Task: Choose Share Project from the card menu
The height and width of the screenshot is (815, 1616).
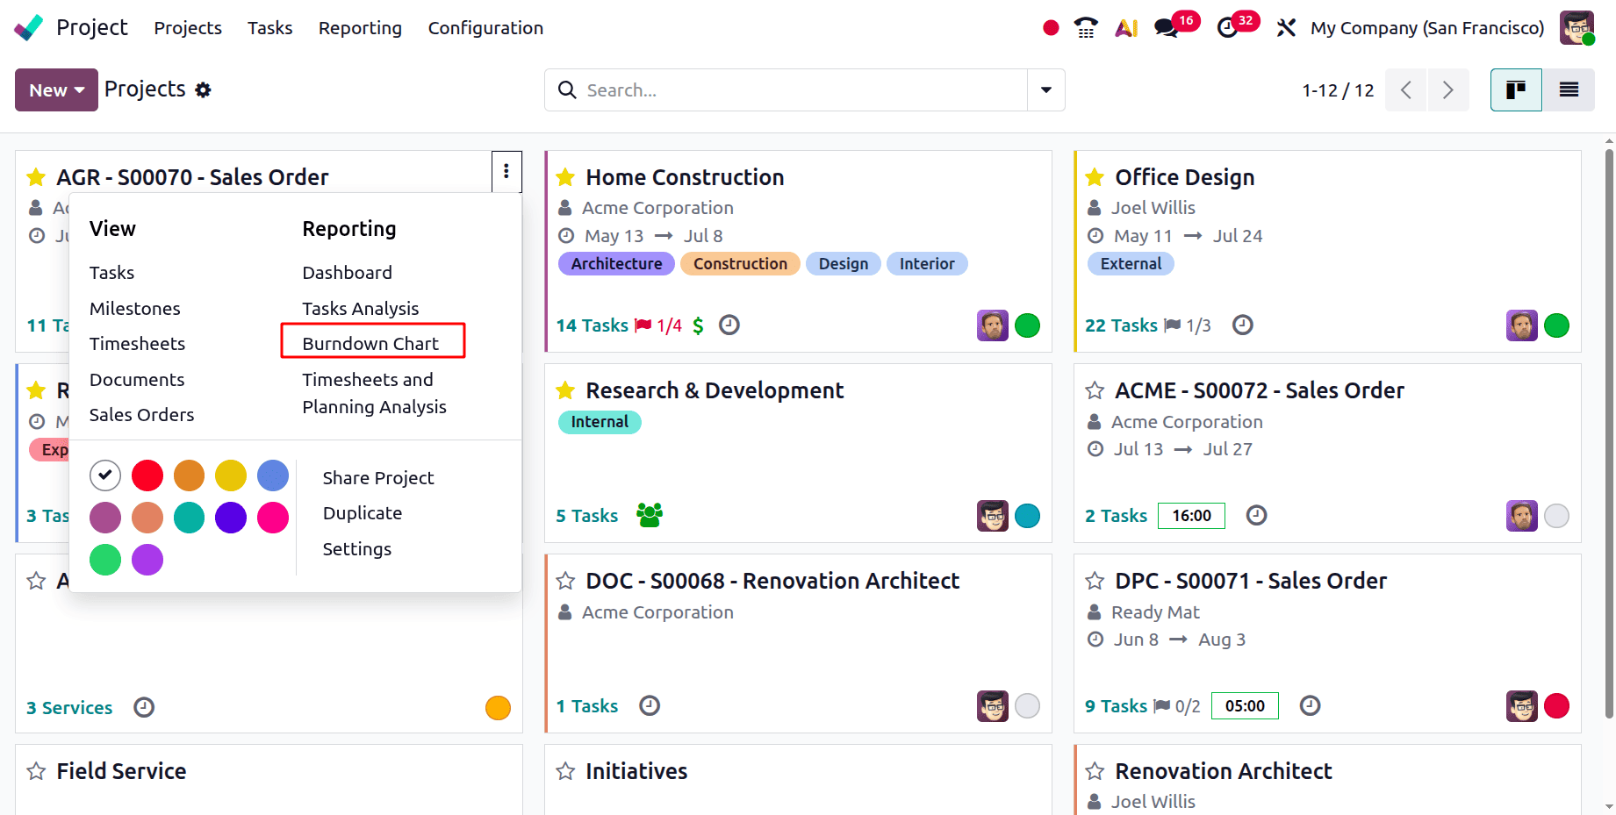Action: click(378, 478)
